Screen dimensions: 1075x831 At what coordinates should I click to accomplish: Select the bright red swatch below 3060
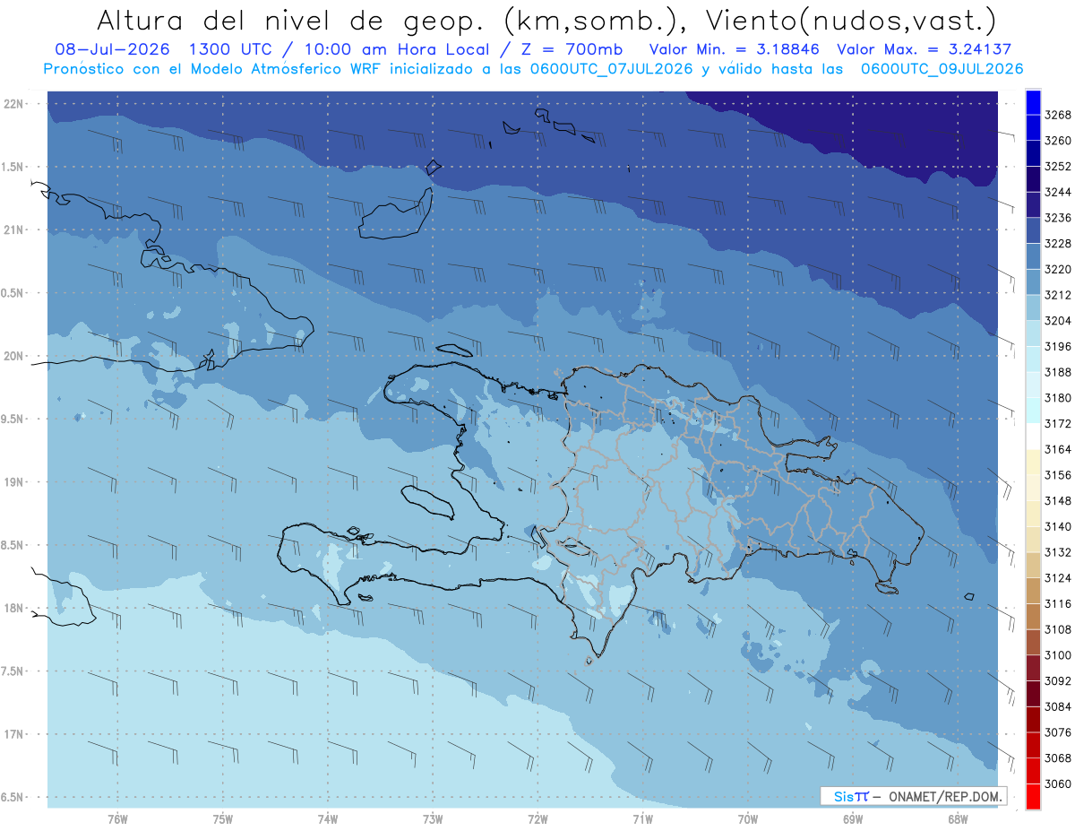(x=1033, y=796)
